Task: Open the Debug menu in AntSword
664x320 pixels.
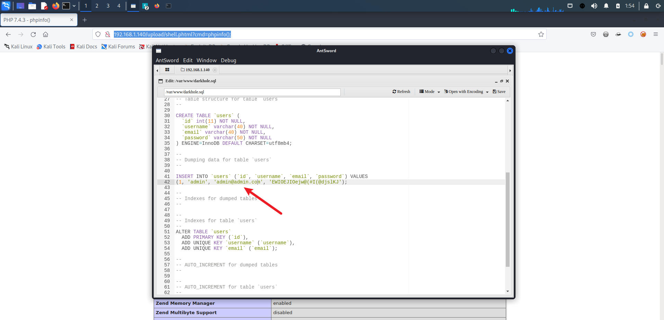Action: pyautogui.click(x=228, y=60)
